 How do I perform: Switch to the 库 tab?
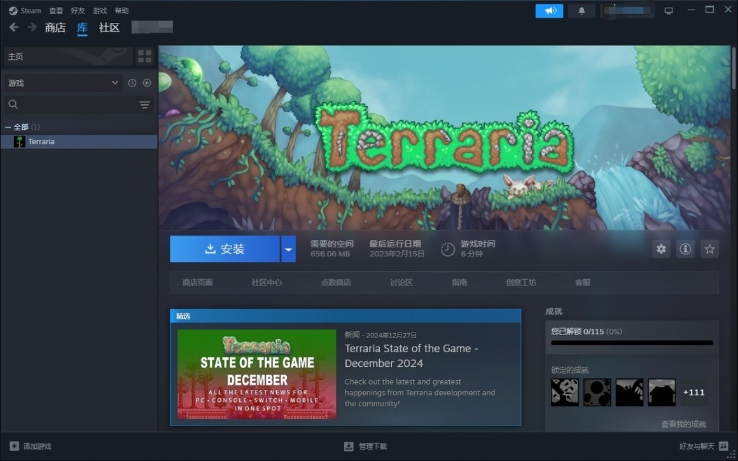pos(82,28)
